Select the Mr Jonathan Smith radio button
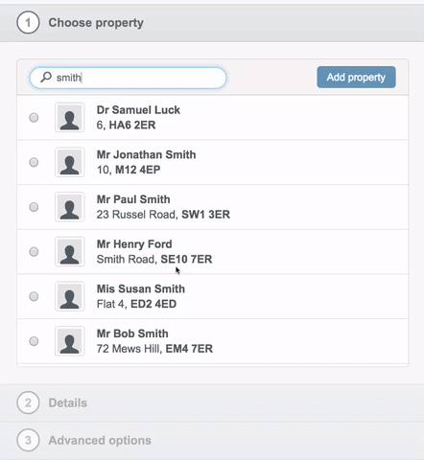The image size is (424, 460). pyautogui.click(x=34, y=162)
